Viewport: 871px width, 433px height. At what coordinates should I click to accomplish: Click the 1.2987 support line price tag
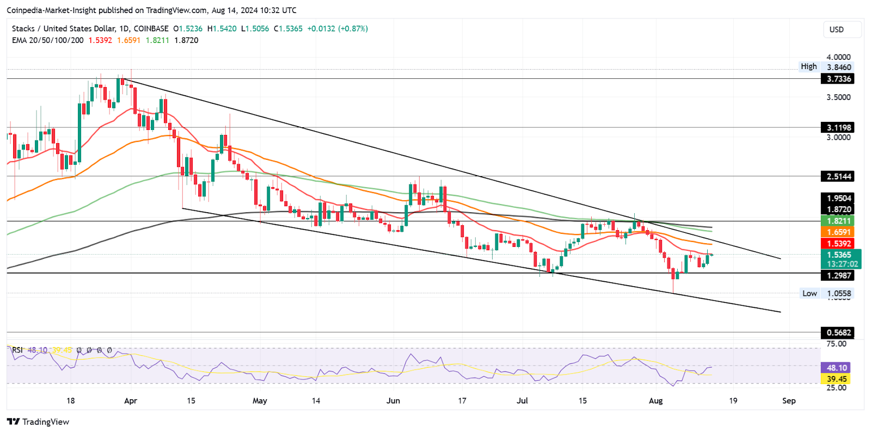coord(838,276)
